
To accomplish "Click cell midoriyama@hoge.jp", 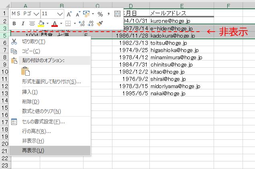I will [182, 86].
